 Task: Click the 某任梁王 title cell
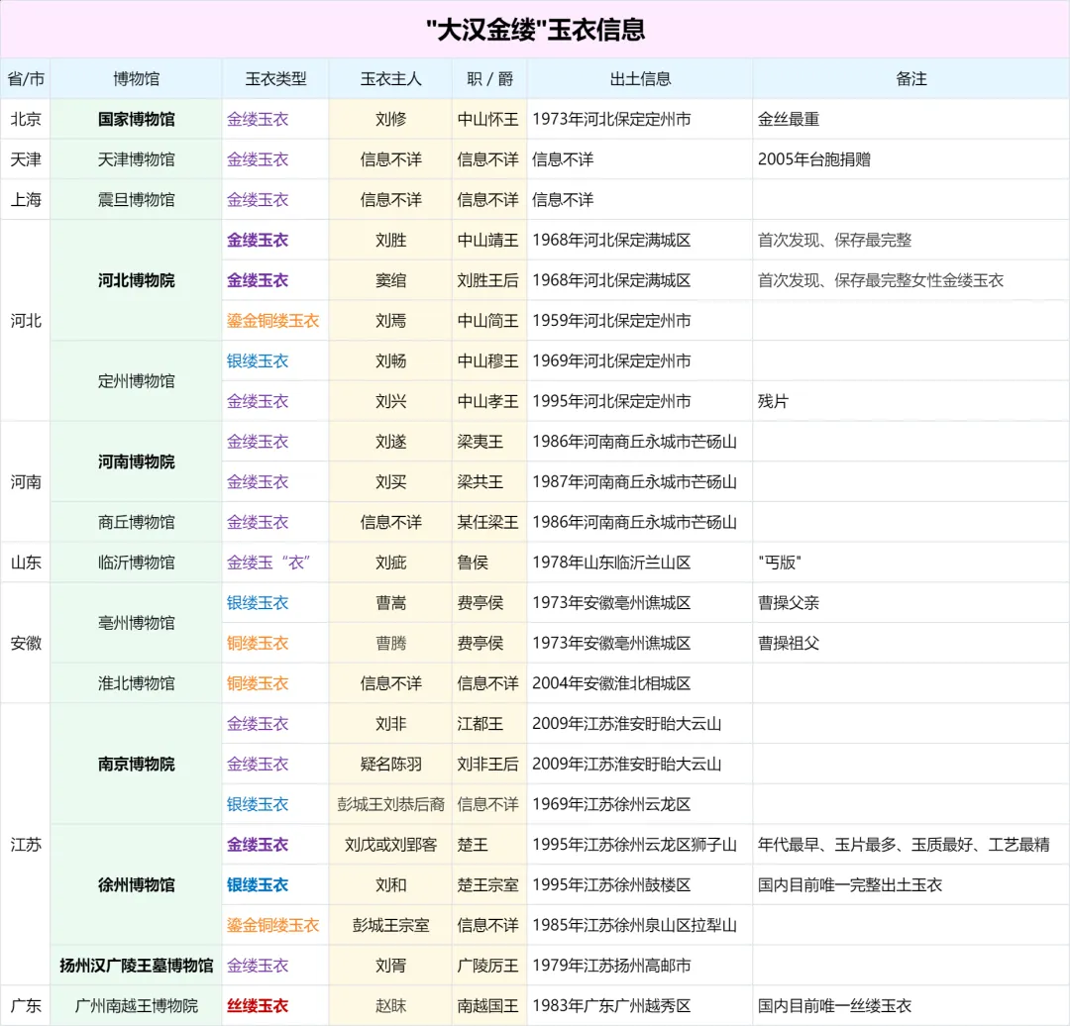click(487, 522)
